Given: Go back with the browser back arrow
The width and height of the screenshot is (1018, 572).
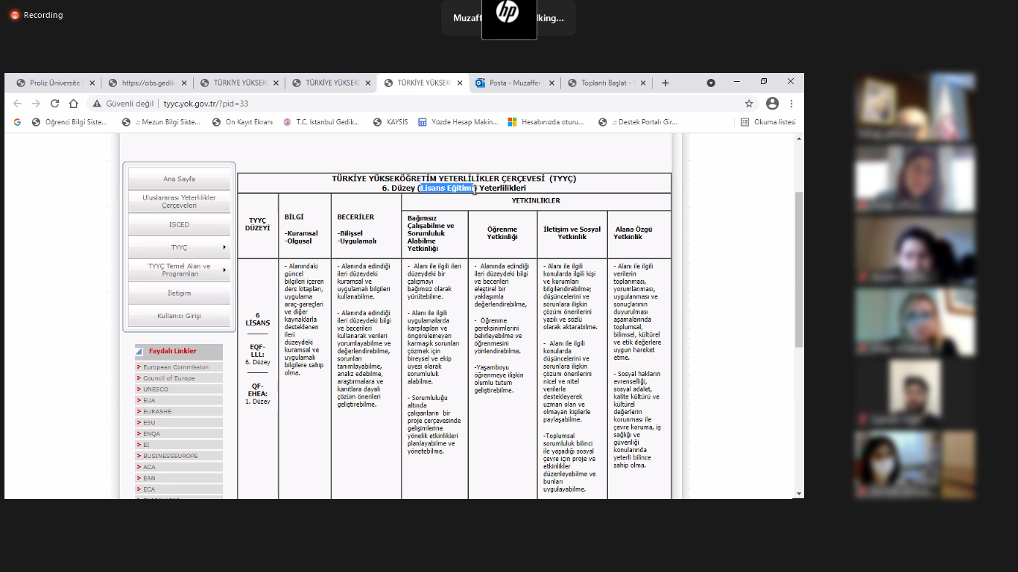Looking at the screenshot, I should 17,104.
